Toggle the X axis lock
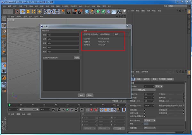This screenshot has width=192, height=135. click(x=46, y=12)
